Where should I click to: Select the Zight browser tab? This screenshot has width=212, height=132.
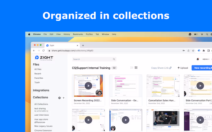(x=62, y=45)
